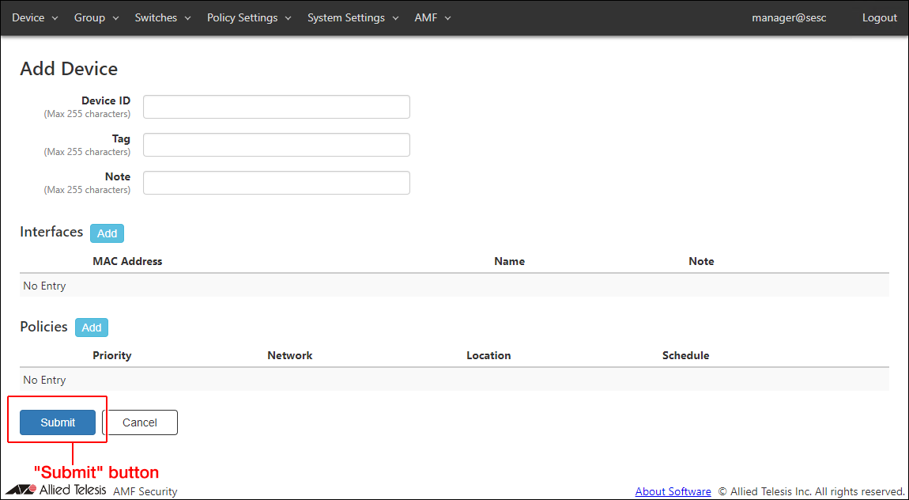Focus the Device ID text field
This screenshot has height=500, width=909.
(x=276, y=107)
